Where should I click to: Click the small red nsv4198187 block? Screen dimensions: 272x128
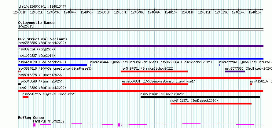[x=251, y=84]
